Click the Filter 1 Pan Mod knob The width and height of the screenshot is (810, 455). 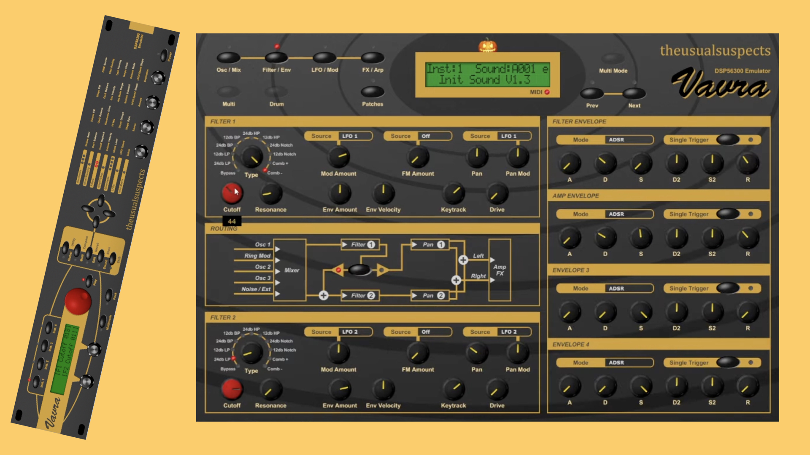pos(518,157)
